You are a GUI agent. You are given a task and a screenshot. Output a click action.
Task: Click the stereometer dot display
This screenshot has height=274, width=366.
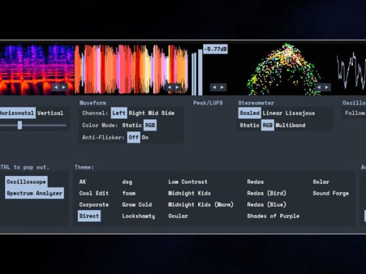(284, 69)
